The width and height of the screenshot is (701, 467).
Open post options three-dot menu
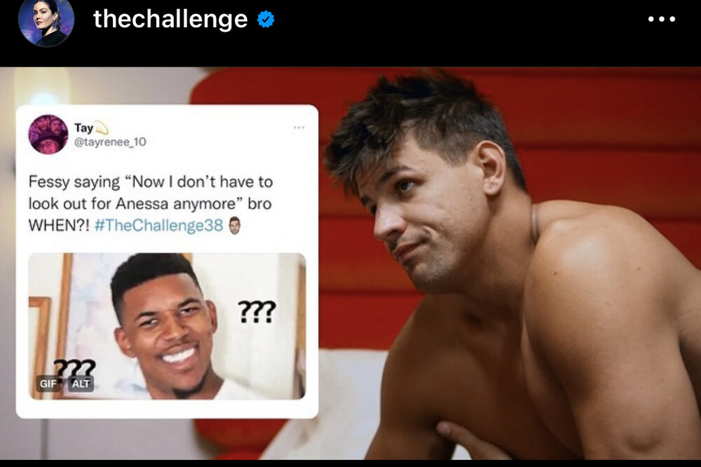click(661, 20)
